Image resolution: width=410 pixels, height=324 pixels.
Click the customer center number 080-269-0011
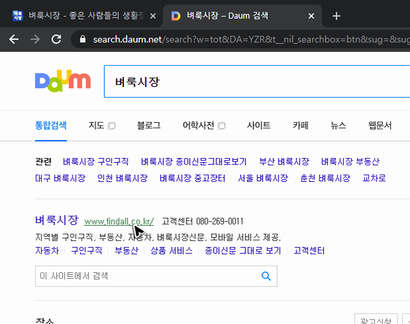(220, 221)
